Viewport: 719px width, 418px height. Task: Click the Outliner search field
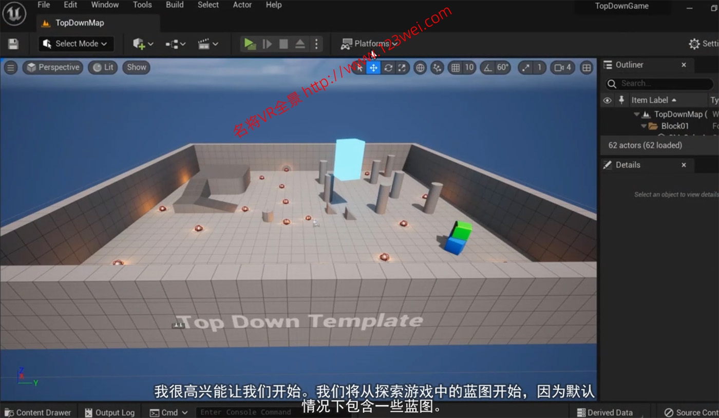click(663, 83)
